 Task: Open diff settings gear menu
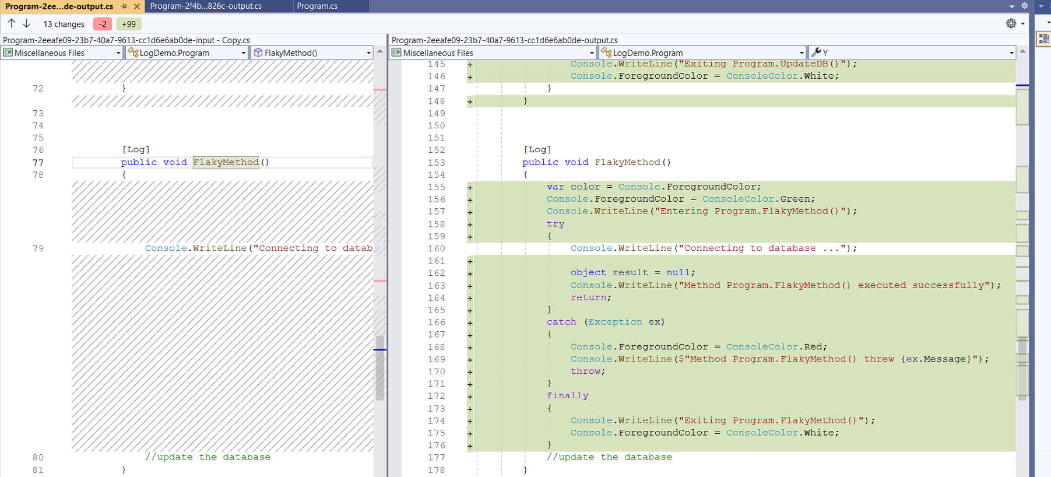point(1011,23)
